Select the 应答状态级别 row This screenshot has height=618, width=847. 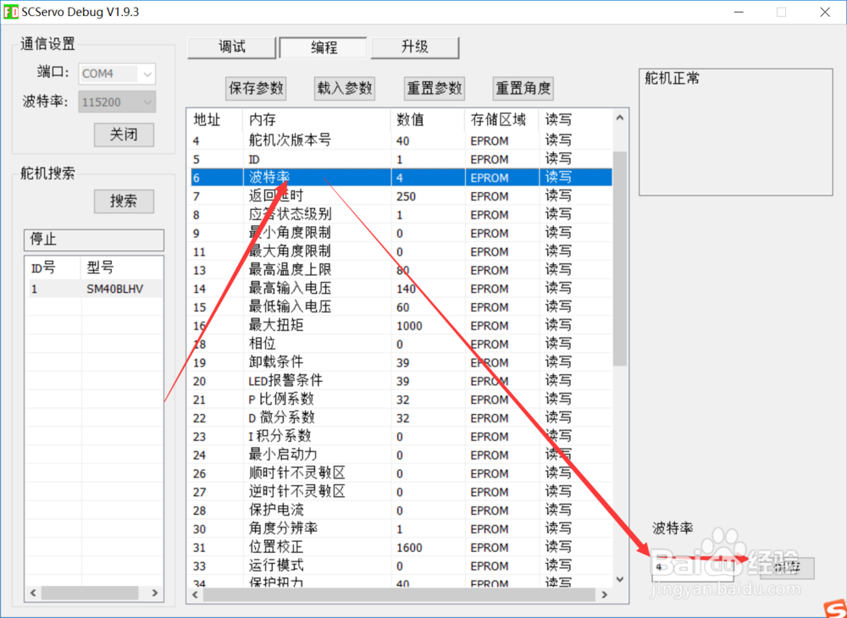(x=401, y=215)
